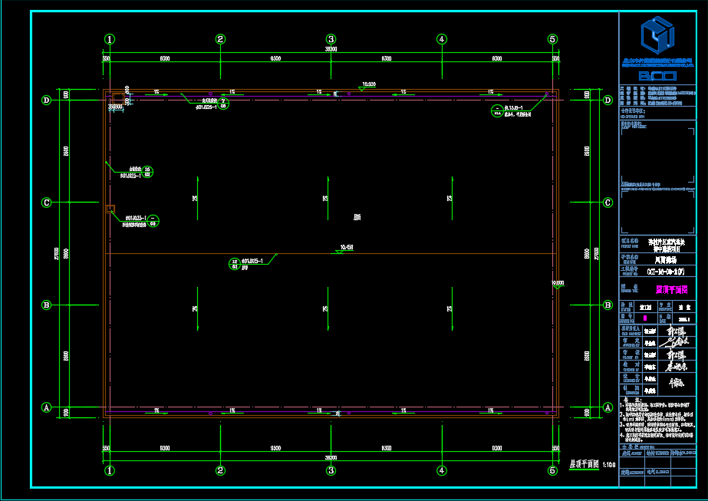Screen dimensions: 708x501
Task: Click the small orange square beside axis C
Action: [110, 209]
